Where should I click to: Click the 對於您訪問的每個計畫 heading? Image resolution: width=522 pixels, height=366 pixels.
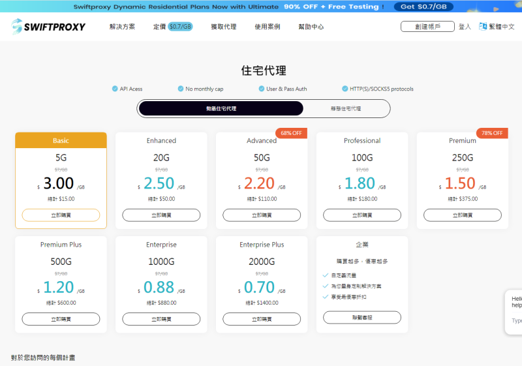tap(43, 358)
